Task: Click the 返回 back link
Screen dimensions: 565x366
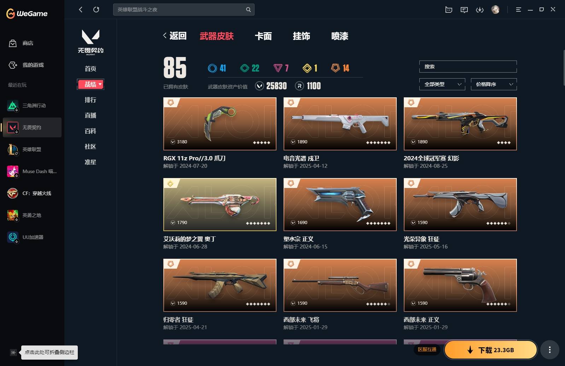Action: 175,36
